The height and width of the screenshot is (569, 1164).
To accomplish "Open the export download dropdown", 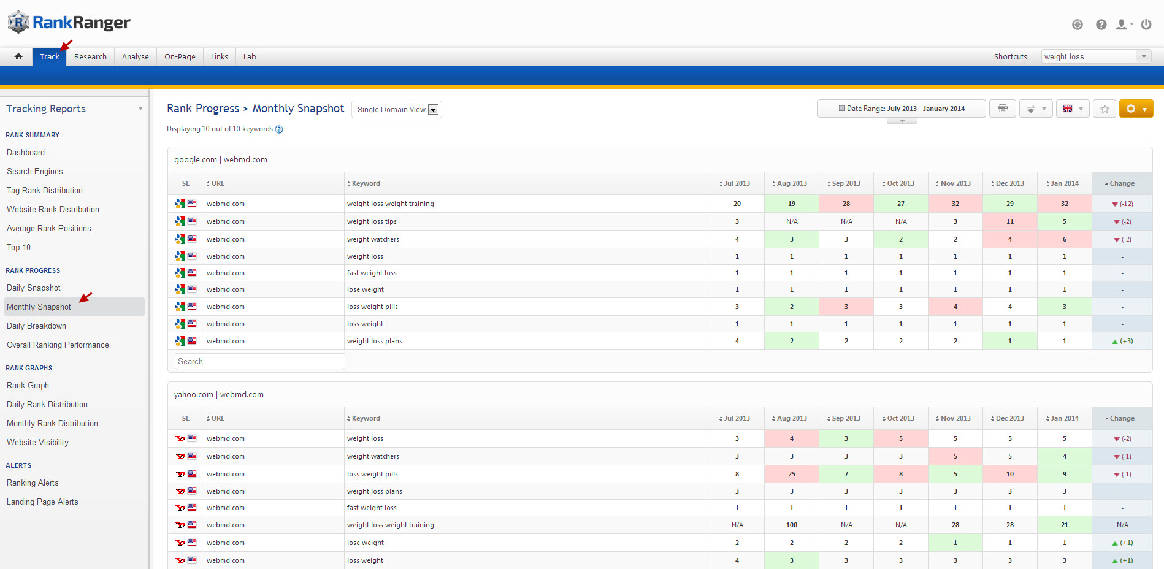I will [1035, 109].
